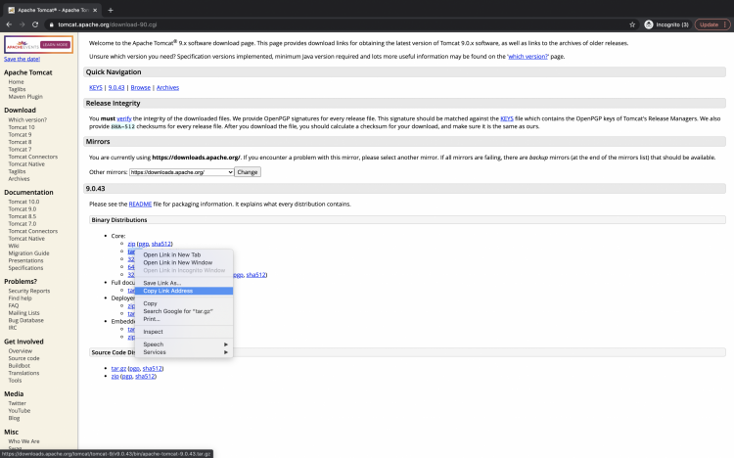The width and height of the screenshot is (734, 458).
Task: Open the YouTube media link
Action: click(x=20, y=411)
